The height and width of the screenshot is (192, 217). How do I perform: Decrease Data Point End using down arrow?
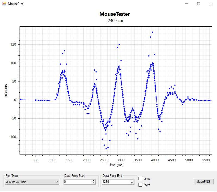[132, 183]
